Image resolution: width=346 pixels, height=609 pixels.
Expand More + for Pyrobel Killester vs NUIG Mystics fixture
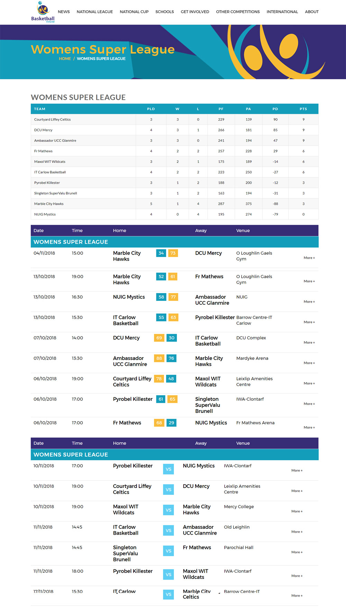[297, 471]
